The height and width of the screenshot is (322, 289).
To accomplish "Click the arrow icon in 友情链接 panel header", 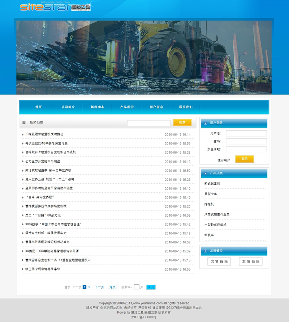I will point(205,251).
